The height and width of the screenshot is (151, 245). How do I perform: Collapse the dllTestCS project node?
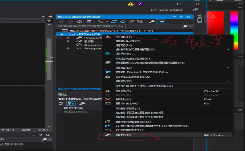[62, 34]
